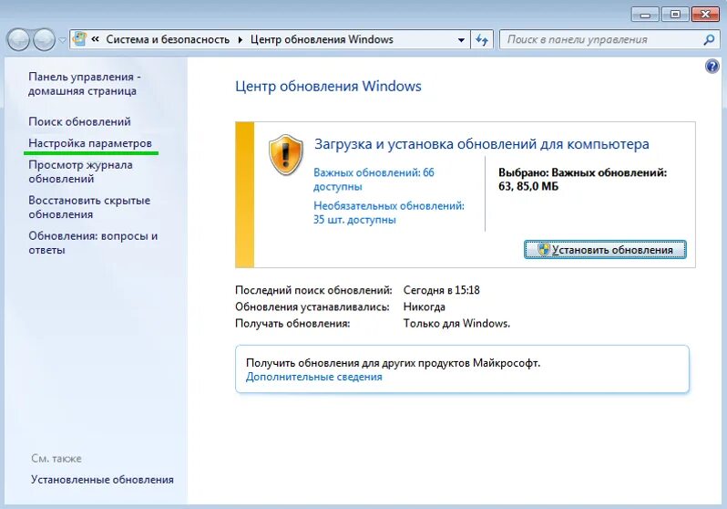The width and height of the screenshot is (727, 509).
Task: Click the refresh button beside address bar
Action: click(482, 40)
